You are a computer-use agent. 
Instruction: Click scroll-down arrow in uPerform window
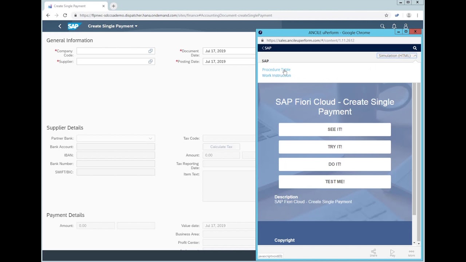[419, 243]
